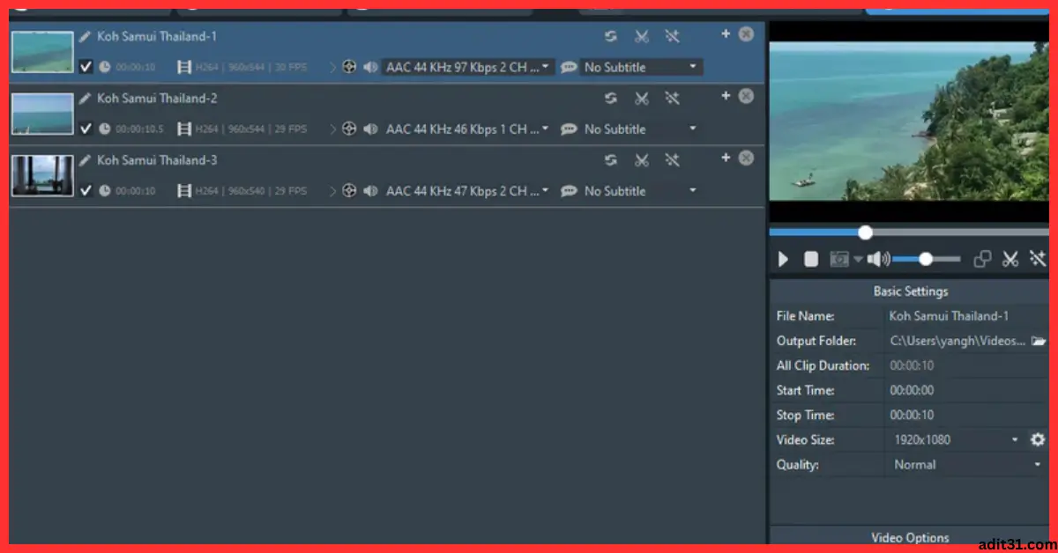Open trim scissors for Koh Samui Thailand-1
Viewport: 1058px width, 553px height.
[642, 36]
